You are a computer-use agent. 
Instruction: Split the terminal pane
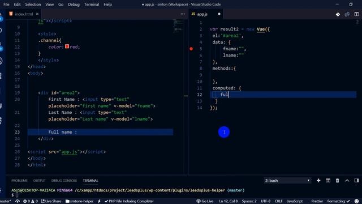(x=328, y=180)
